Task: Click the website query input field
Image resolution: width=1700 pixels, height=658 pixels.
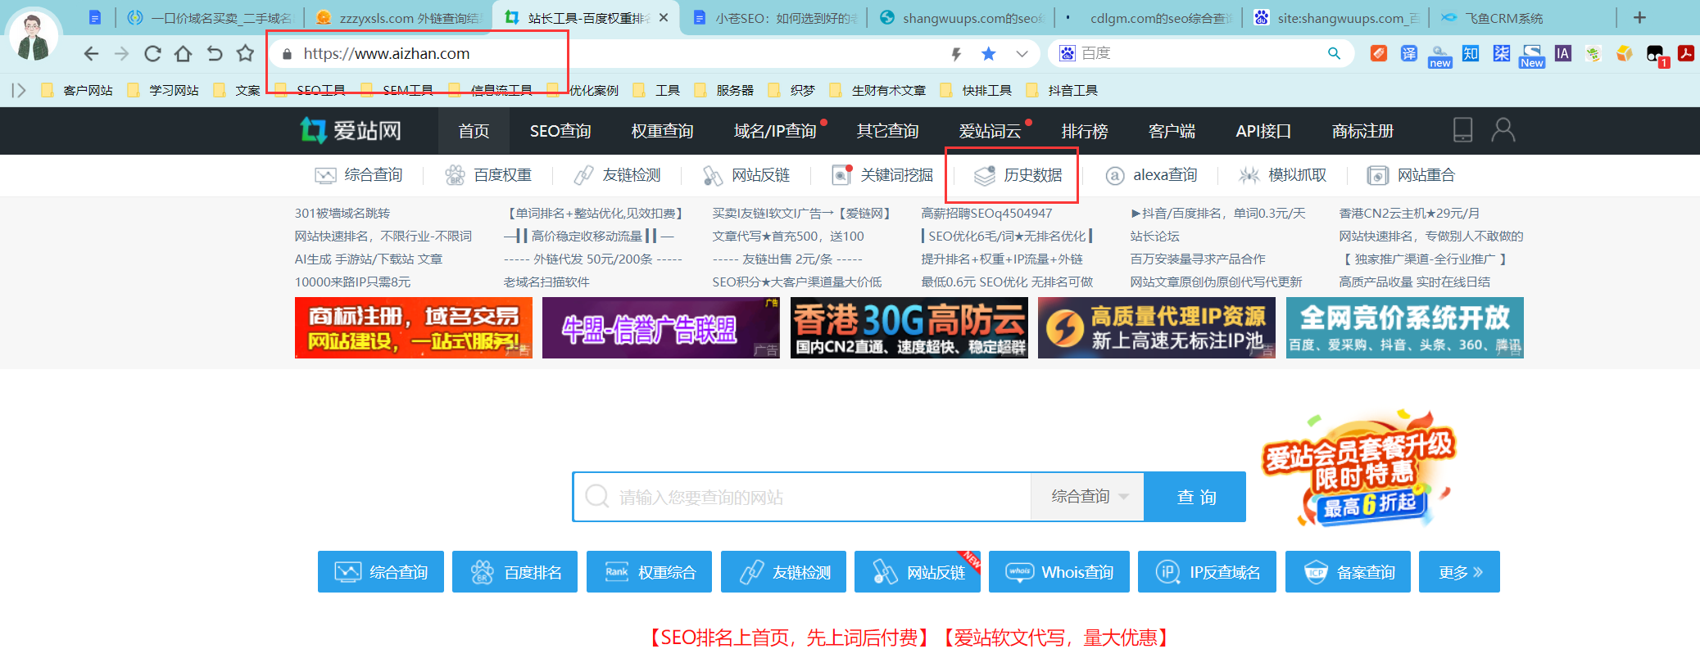Action: pyautogui.click(x=801, y=497)
